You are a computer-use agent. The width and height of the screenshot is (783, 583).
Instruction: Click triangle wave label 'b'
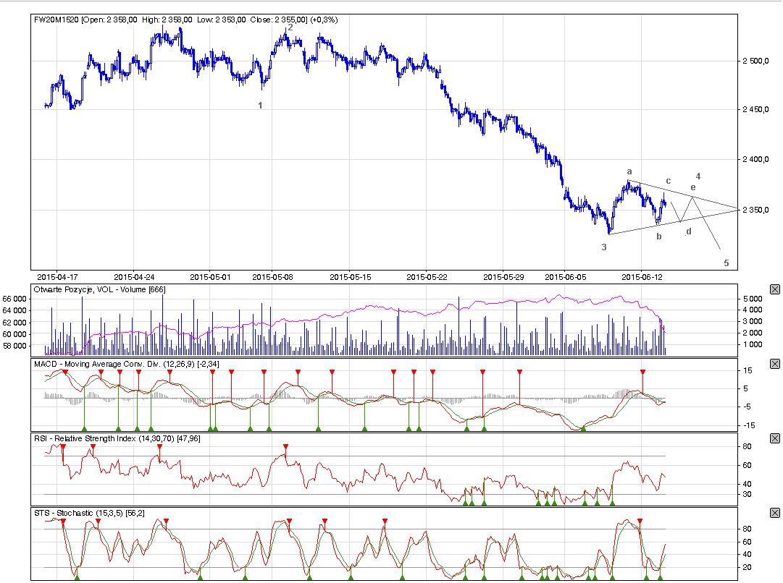[x=659, y=236]
